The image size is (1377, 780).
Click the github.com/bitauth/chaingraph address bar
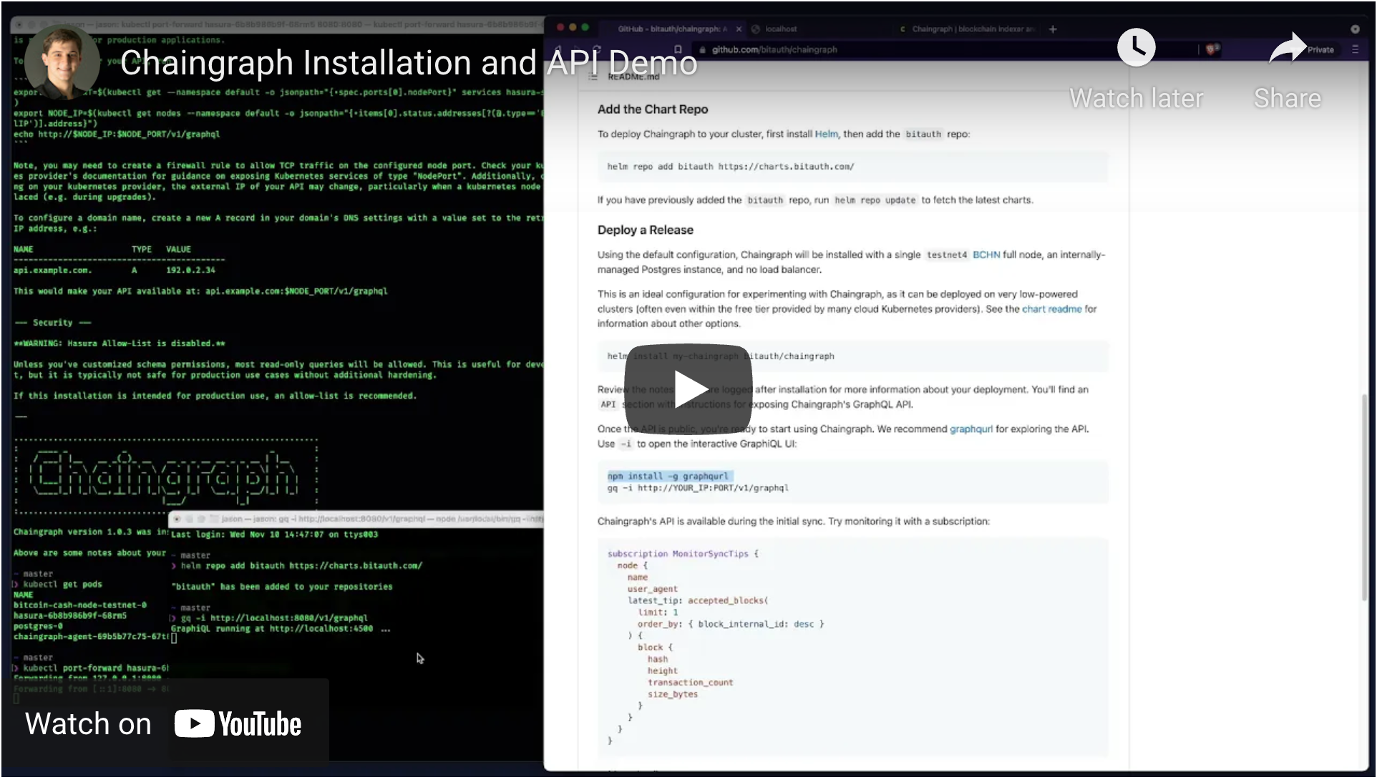(x=774, y=49)
